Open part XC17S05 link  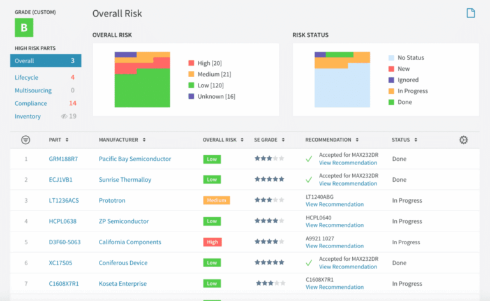click(x=61, y=263)
